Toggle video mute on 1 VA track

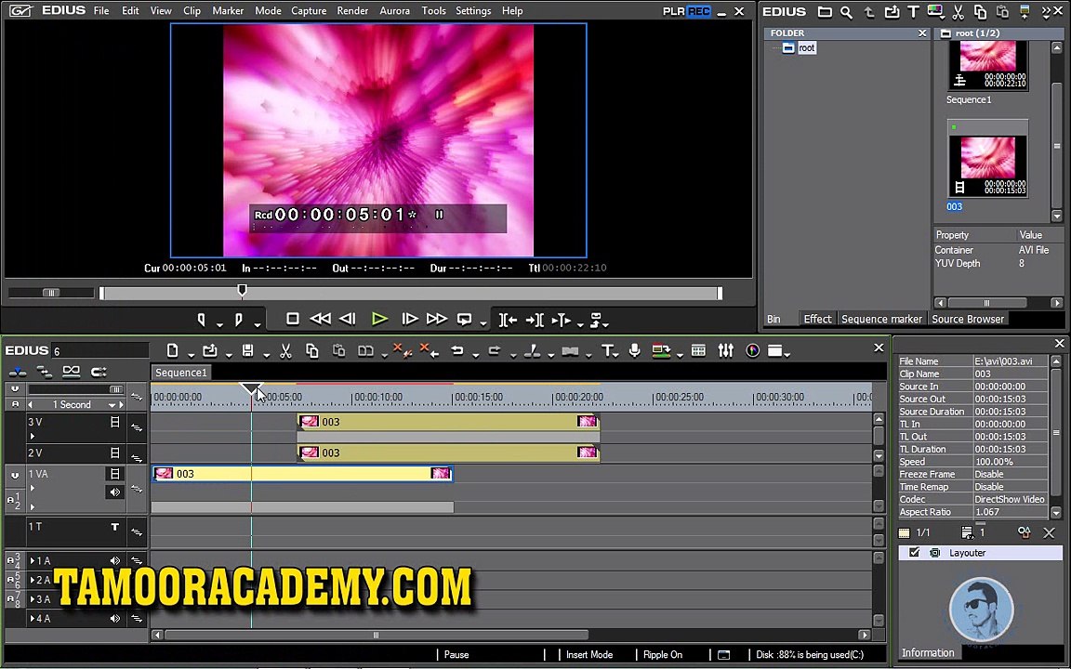pyautogui.click(x=114, y=474)
